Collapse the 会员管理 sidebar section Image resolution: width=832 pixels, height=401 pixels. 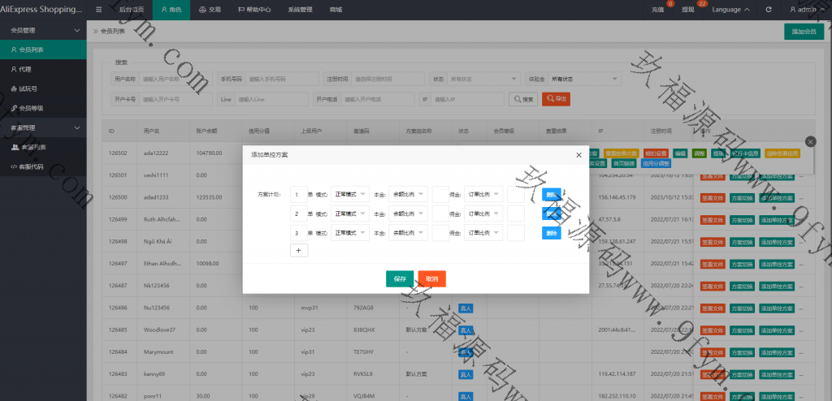pos(76,30)
